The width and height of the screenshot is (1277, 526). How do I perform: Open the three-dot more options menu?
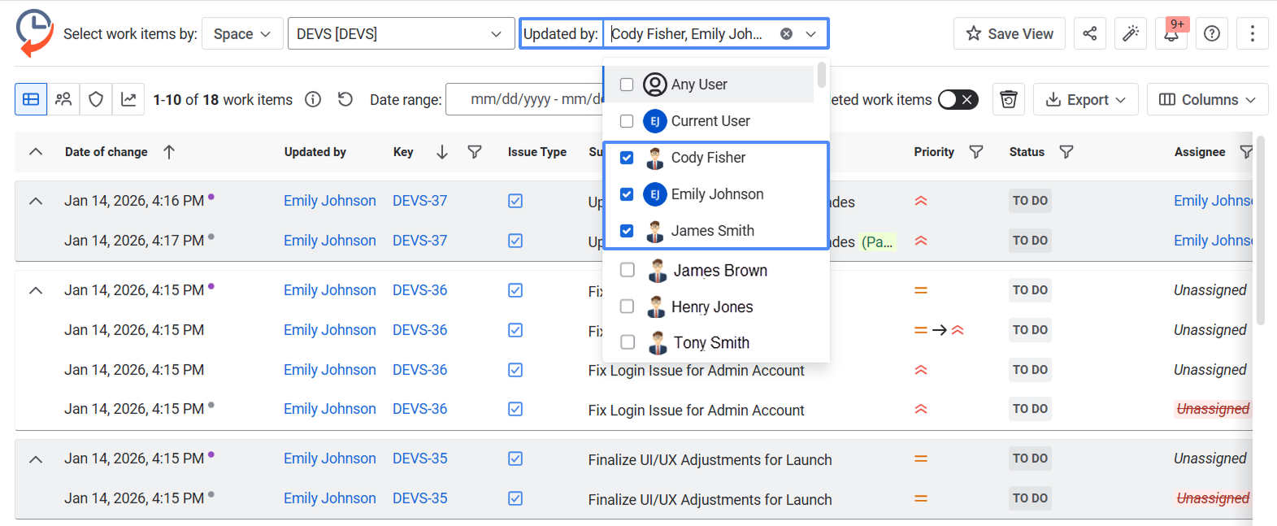point(1252,33)
